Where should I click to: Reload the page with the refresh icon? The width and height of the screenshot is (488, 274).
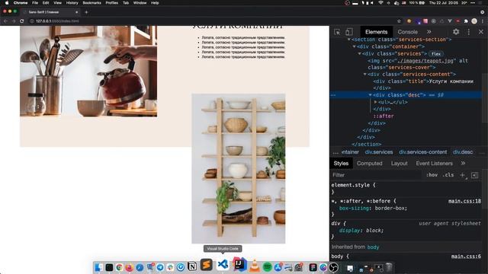click(x=22, y=21)
